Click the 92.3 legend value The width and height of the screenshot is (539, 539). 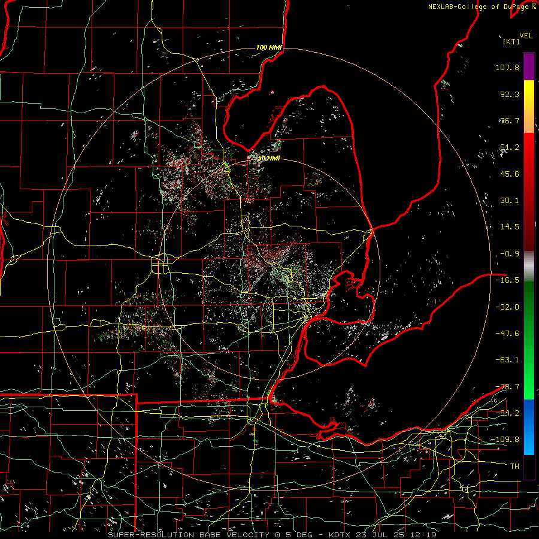(510, 94)
